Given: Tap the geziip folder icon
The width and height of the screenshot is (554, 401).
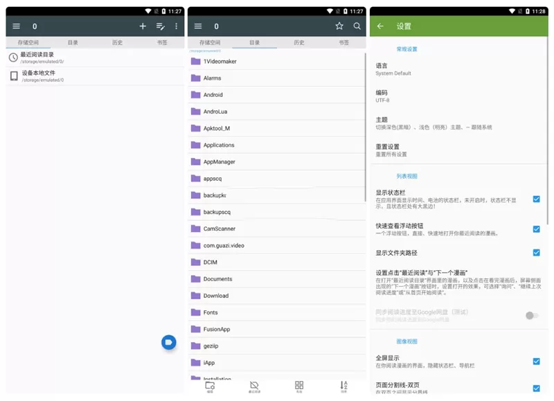Looking at the screenshot, I should 195,346.
